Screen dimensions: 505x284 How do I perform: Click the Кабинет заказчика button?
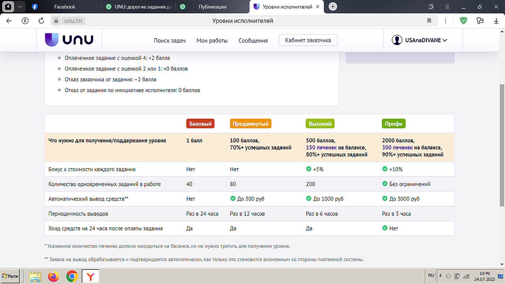click(x=308, y=40)
